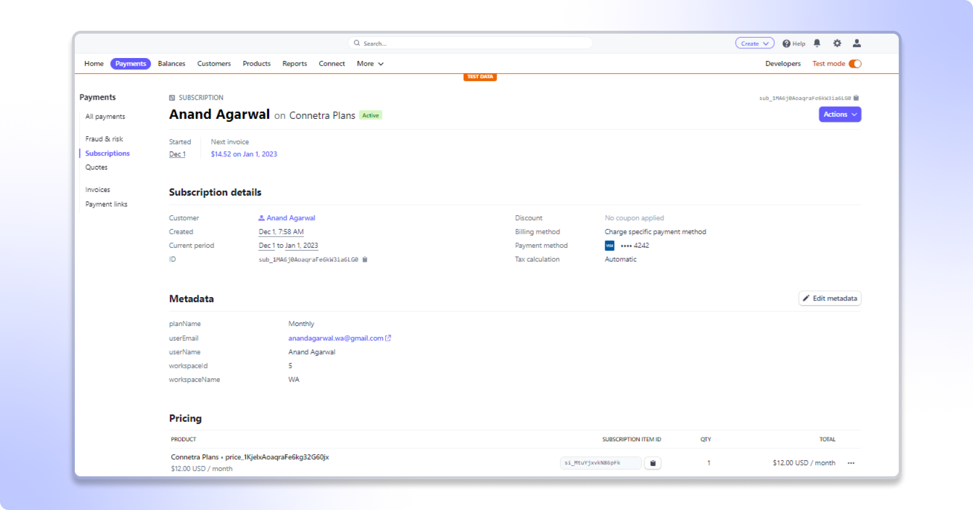Copy the subscription item ID in Pricing
The height and width of the screenshot is (510, 973).
pyautogui.click(x=653, y=463)
